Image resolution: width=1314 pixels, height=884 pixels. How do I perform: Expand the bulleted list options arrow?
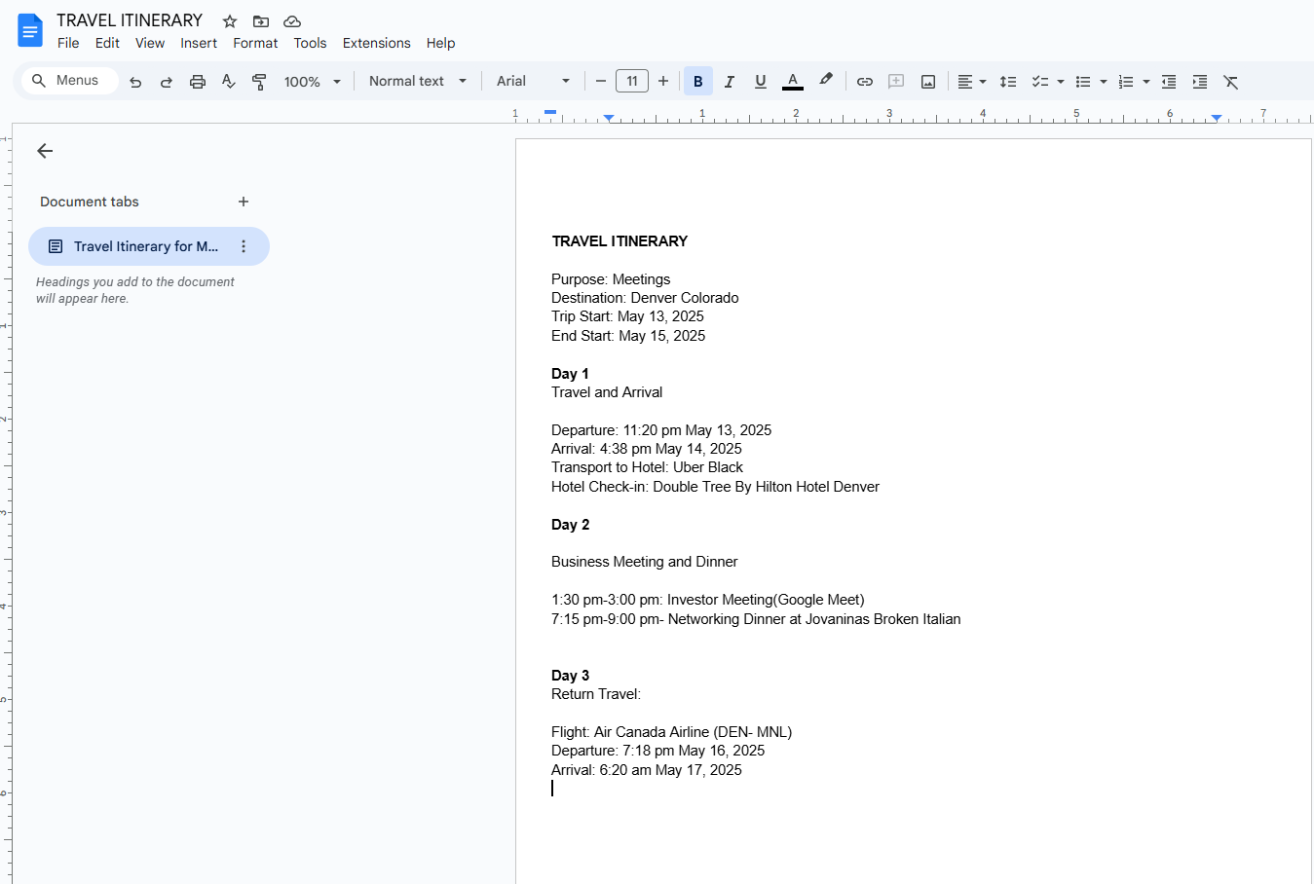(1104, 82)
